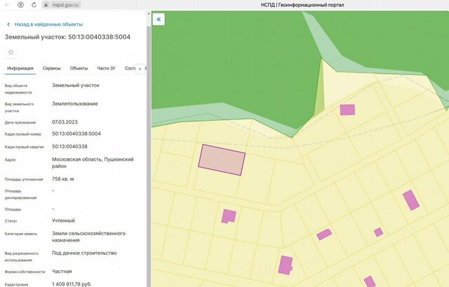Collapse the side panel with double-chevron button
Viewport: 449px width, 287px height.
(x=159, y=19)
